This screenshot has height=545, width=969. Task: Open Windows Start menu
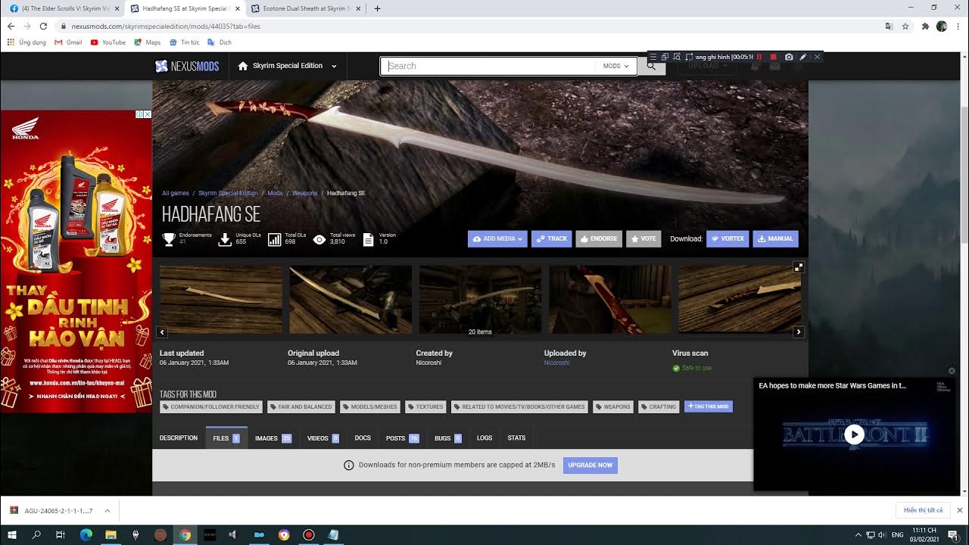12,534
